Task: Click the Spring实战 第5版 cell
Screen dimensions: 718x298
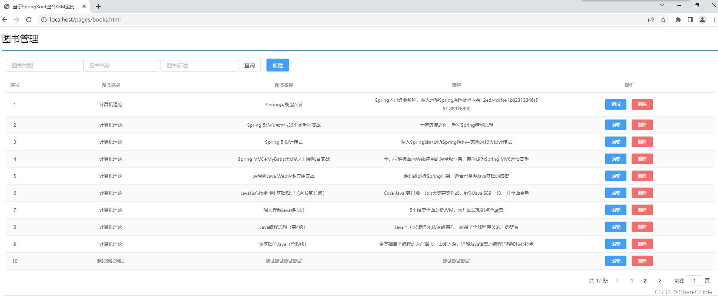Action: coord(284,105)
